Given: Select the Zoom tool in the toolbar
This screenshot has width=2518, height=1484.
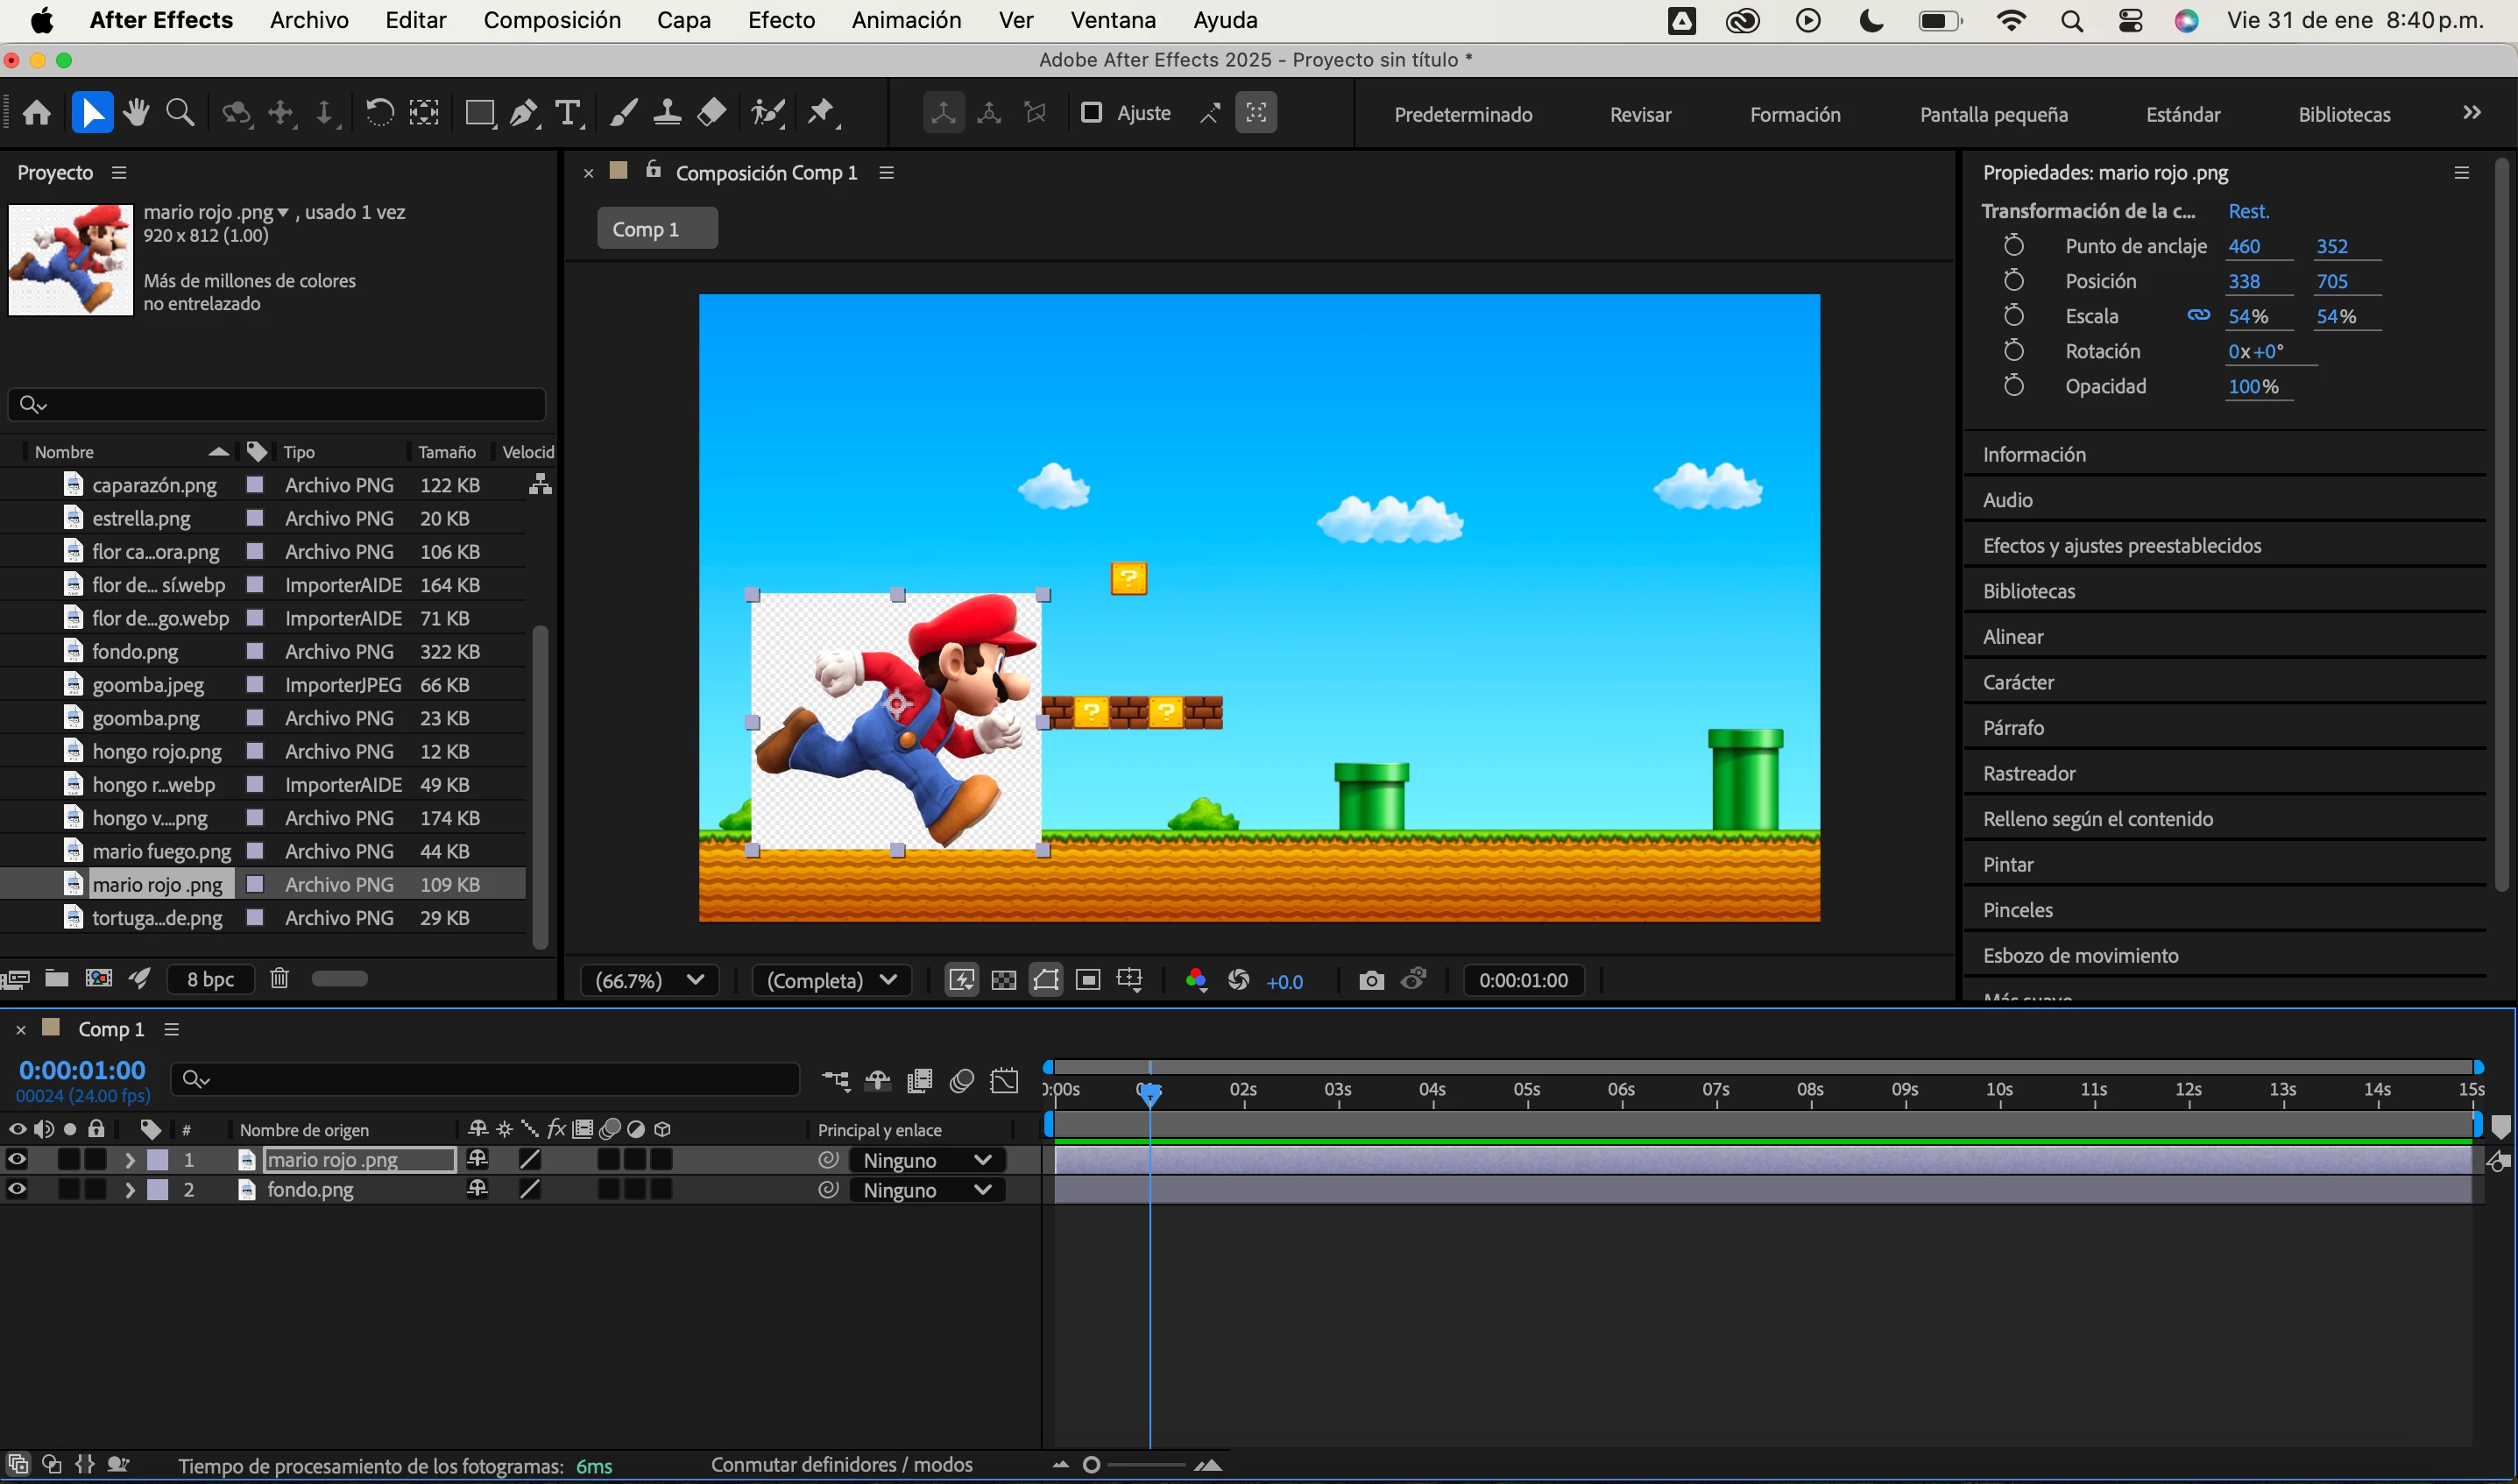Looking at the screenshot, I should [x=180, y=113].
